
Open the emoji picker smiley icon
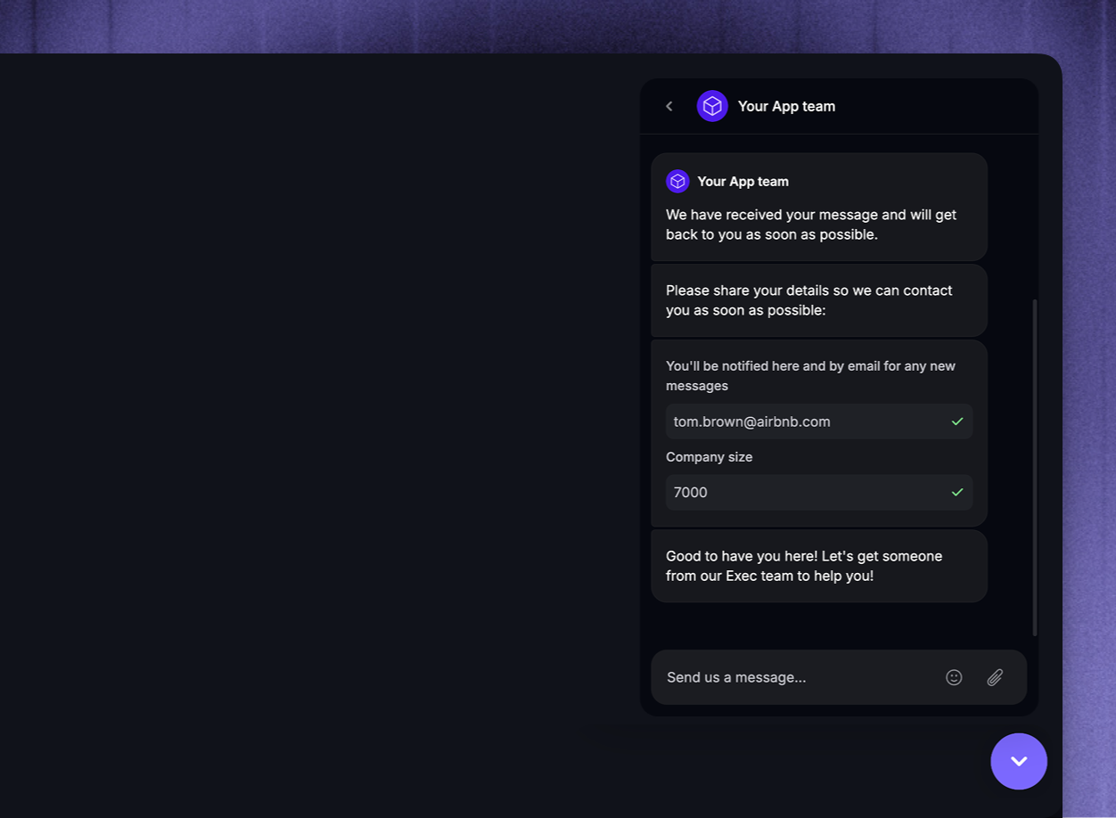(954, 677)
